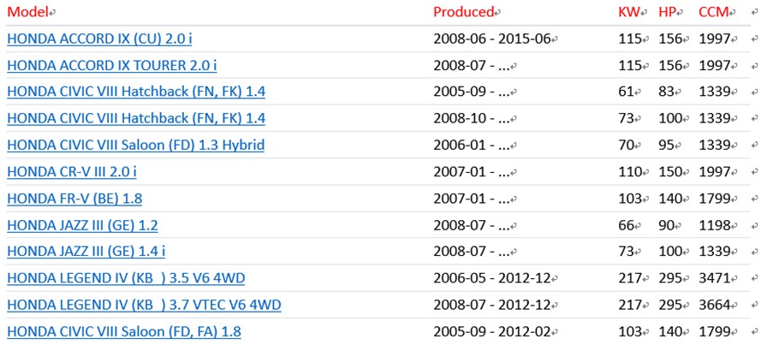Click the 73 KW Civic Hatchback 1.4 link
761x345 pixels.
click(136, 118)
